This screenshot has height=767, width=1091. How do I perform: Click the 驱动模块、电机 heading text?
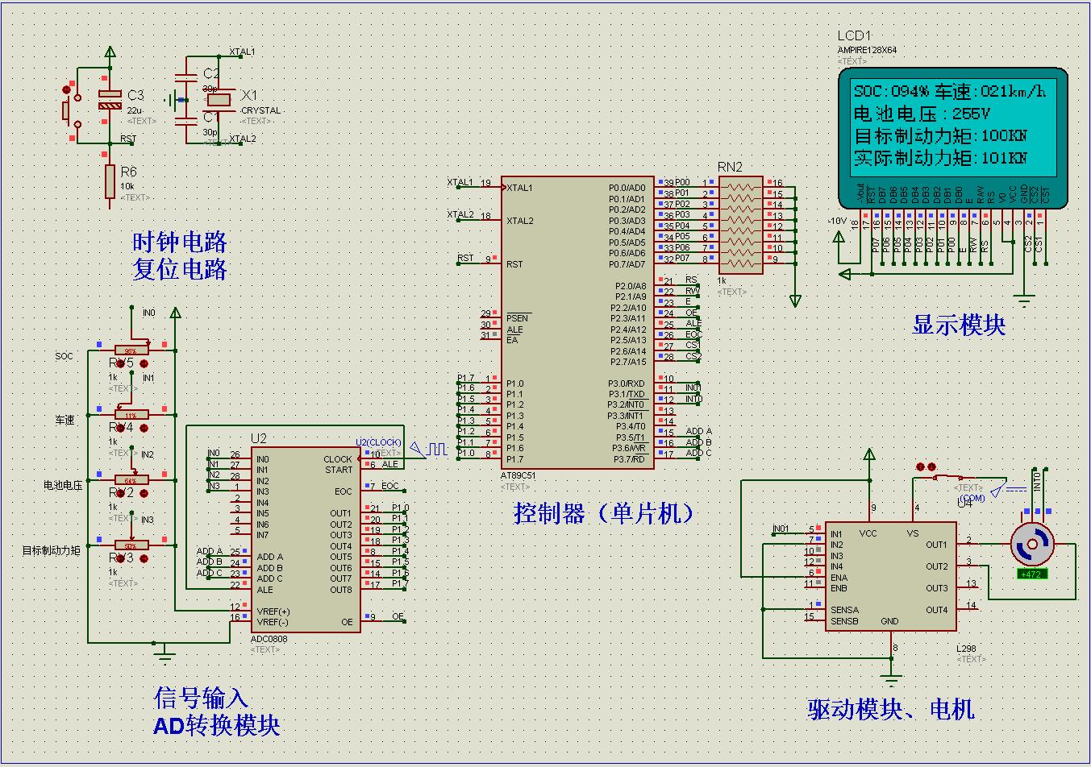coord(891,710)
